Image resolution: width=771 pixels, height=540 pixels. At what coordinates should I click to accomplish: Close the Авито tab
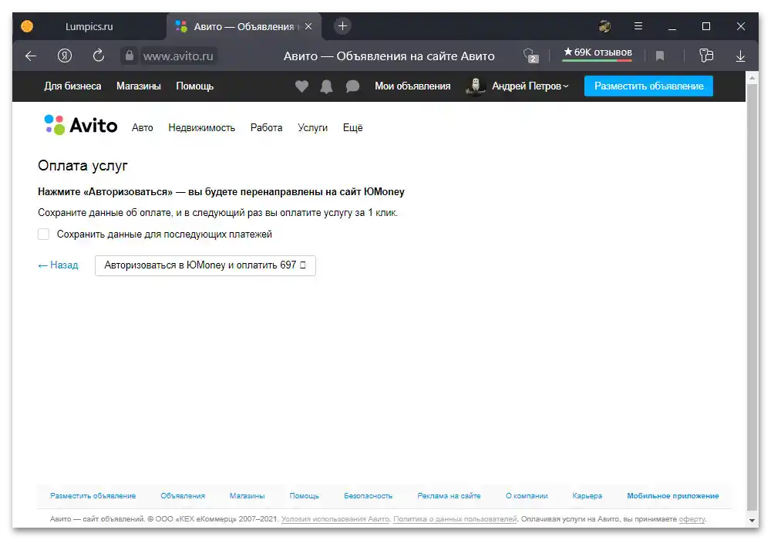308,26
